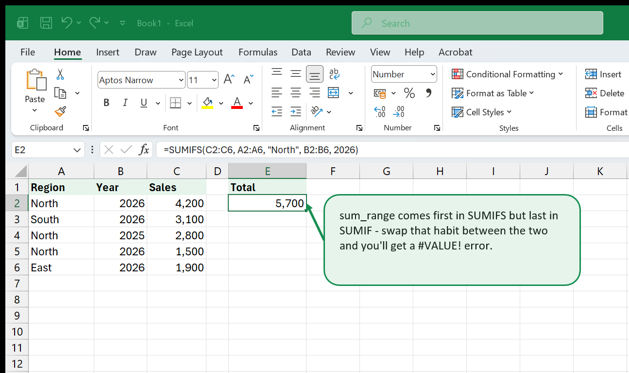Click the Insert cells button
Screen dimensions: 629x373
click(x=604, y=74)
